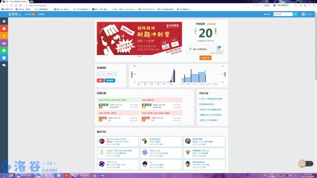
Task: Select the first banner carousel dot
Action: pos(137,57)
